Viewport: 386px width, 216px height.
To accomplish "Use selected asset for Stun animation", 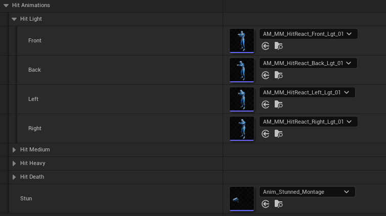I will point(266,204).
